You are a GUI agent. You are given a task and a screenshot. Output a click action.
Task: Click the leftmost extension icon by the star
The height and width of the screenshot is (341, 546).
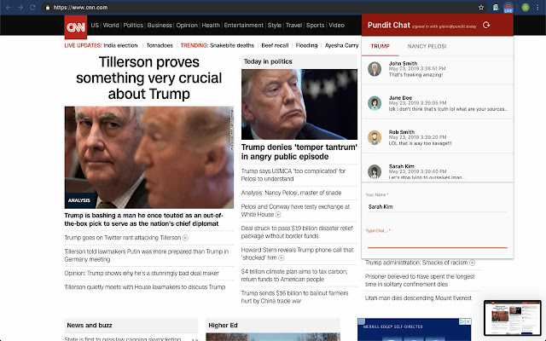point(496,8)
